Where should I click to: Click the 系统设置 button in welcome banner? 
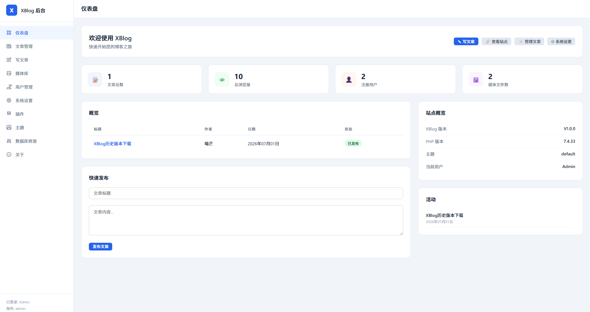[561, 42]
